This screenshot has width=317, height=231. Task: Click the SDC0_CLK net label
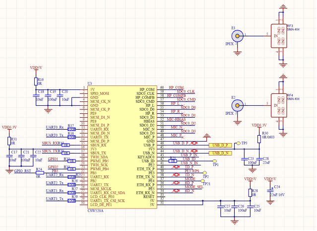[x=186, y=91]
